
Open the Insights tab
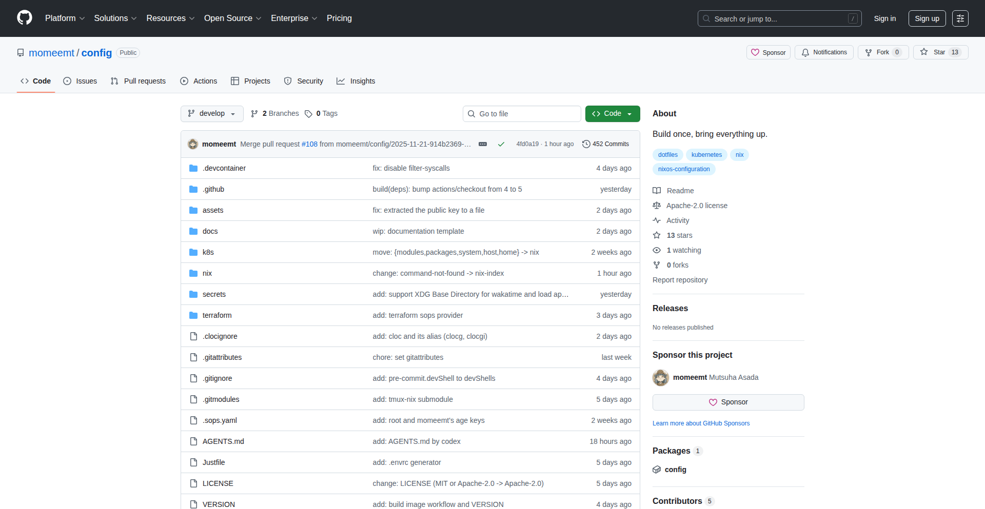click(356, 81)
